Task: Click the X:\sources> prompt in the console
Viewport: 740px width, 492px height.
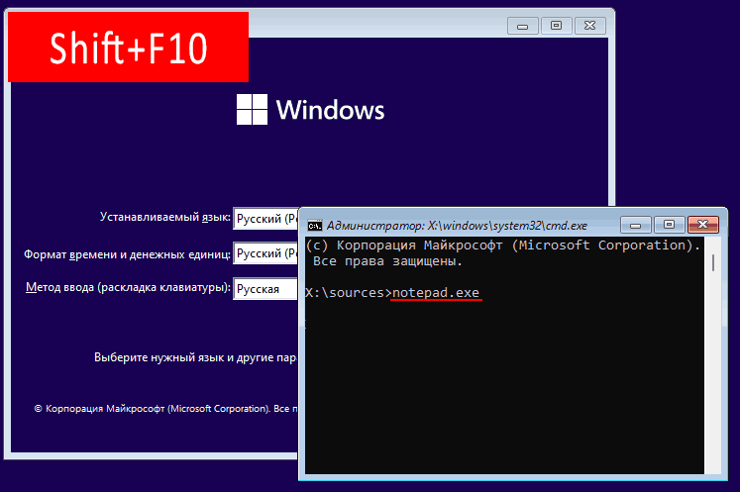Action: pos(349,293)
